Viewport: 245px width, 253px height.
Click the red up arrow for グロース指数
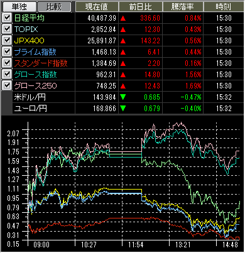(123, 75)
